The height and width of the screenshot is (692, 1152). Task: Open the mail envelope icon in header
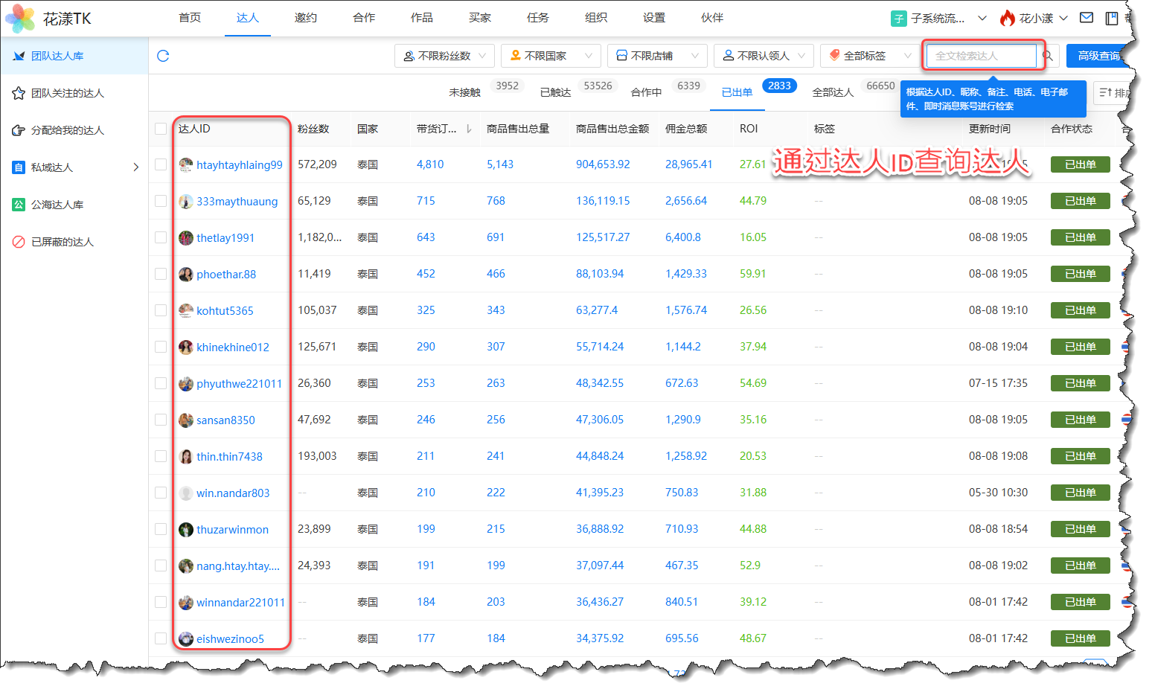1087,18
